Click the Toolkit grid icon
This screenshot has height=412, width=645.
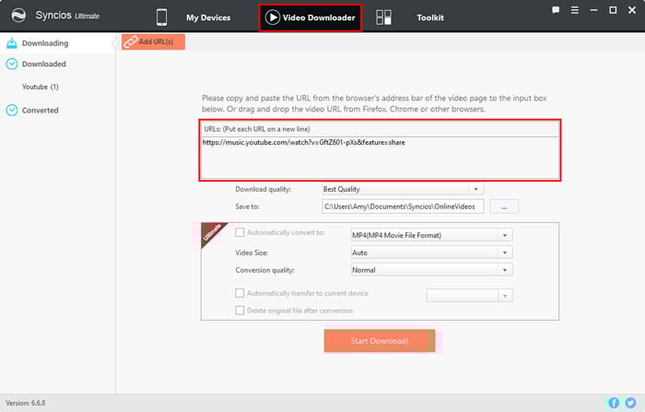383,18
